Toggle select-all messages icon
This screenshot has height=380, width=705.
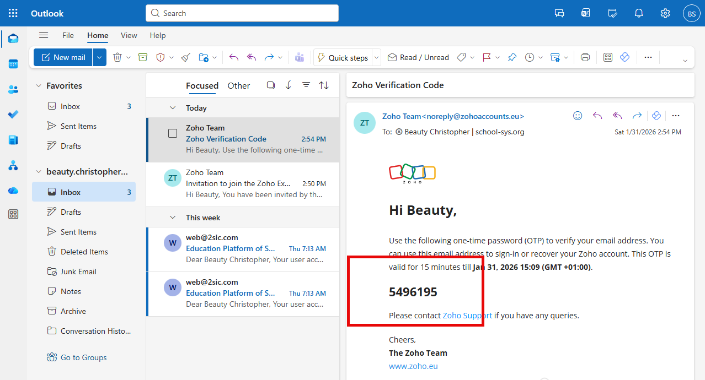pyautogui.click(x=270, y=85)
